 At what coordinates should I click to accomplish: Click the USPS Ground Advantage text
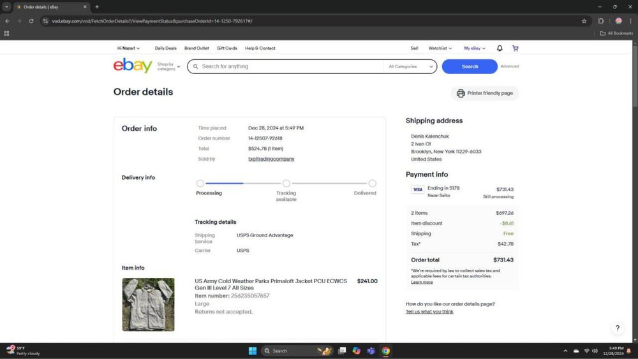pos(265,235)
